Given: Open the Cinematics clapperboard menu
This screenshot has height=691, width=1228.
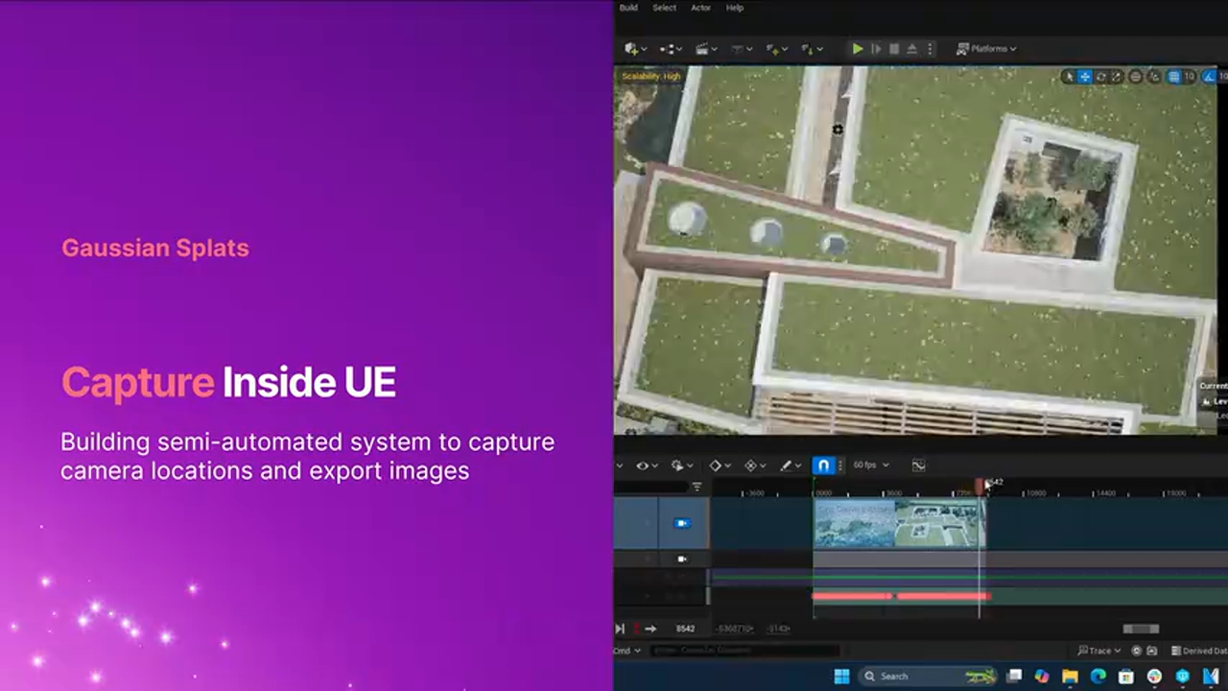Looking at the screenshot, I should [703, 48].
